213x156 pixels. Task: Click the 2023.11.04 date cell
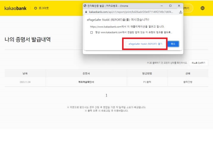click(25, 82)
